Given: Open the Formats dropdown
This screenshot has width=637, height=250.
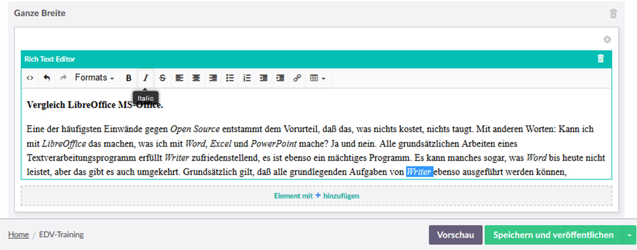Looking at the screenshot, I should pos(95,78).
